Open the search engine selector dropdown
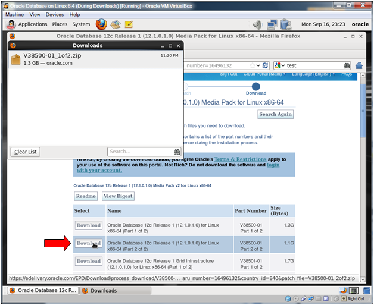The height and width of the screenshot is (305, 374). (279, 65)
